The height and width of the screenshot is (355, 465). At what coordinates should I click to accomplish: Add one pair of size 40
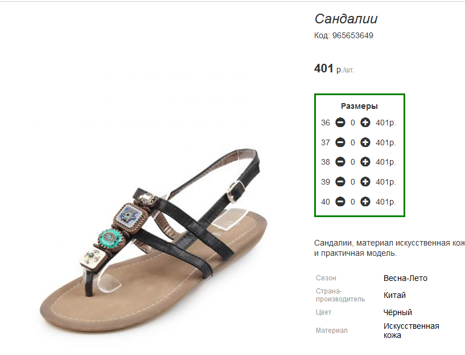tap(365, 202)
